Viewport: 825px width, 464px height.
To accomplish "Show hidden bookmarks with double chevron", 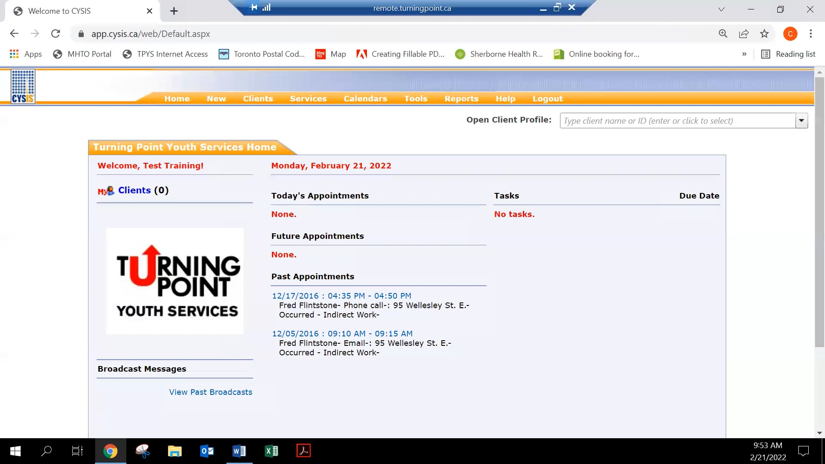I will 744,54.
